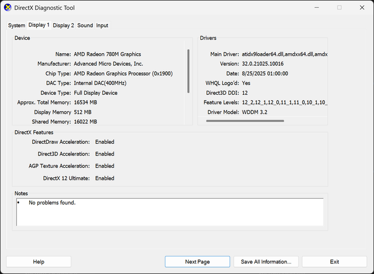
Task: Minimize the DirectX Diagnostic Tool window
Action: click(x=317, y=8)
